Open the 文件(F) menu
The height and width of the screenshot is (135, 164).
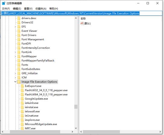(6, 8)
